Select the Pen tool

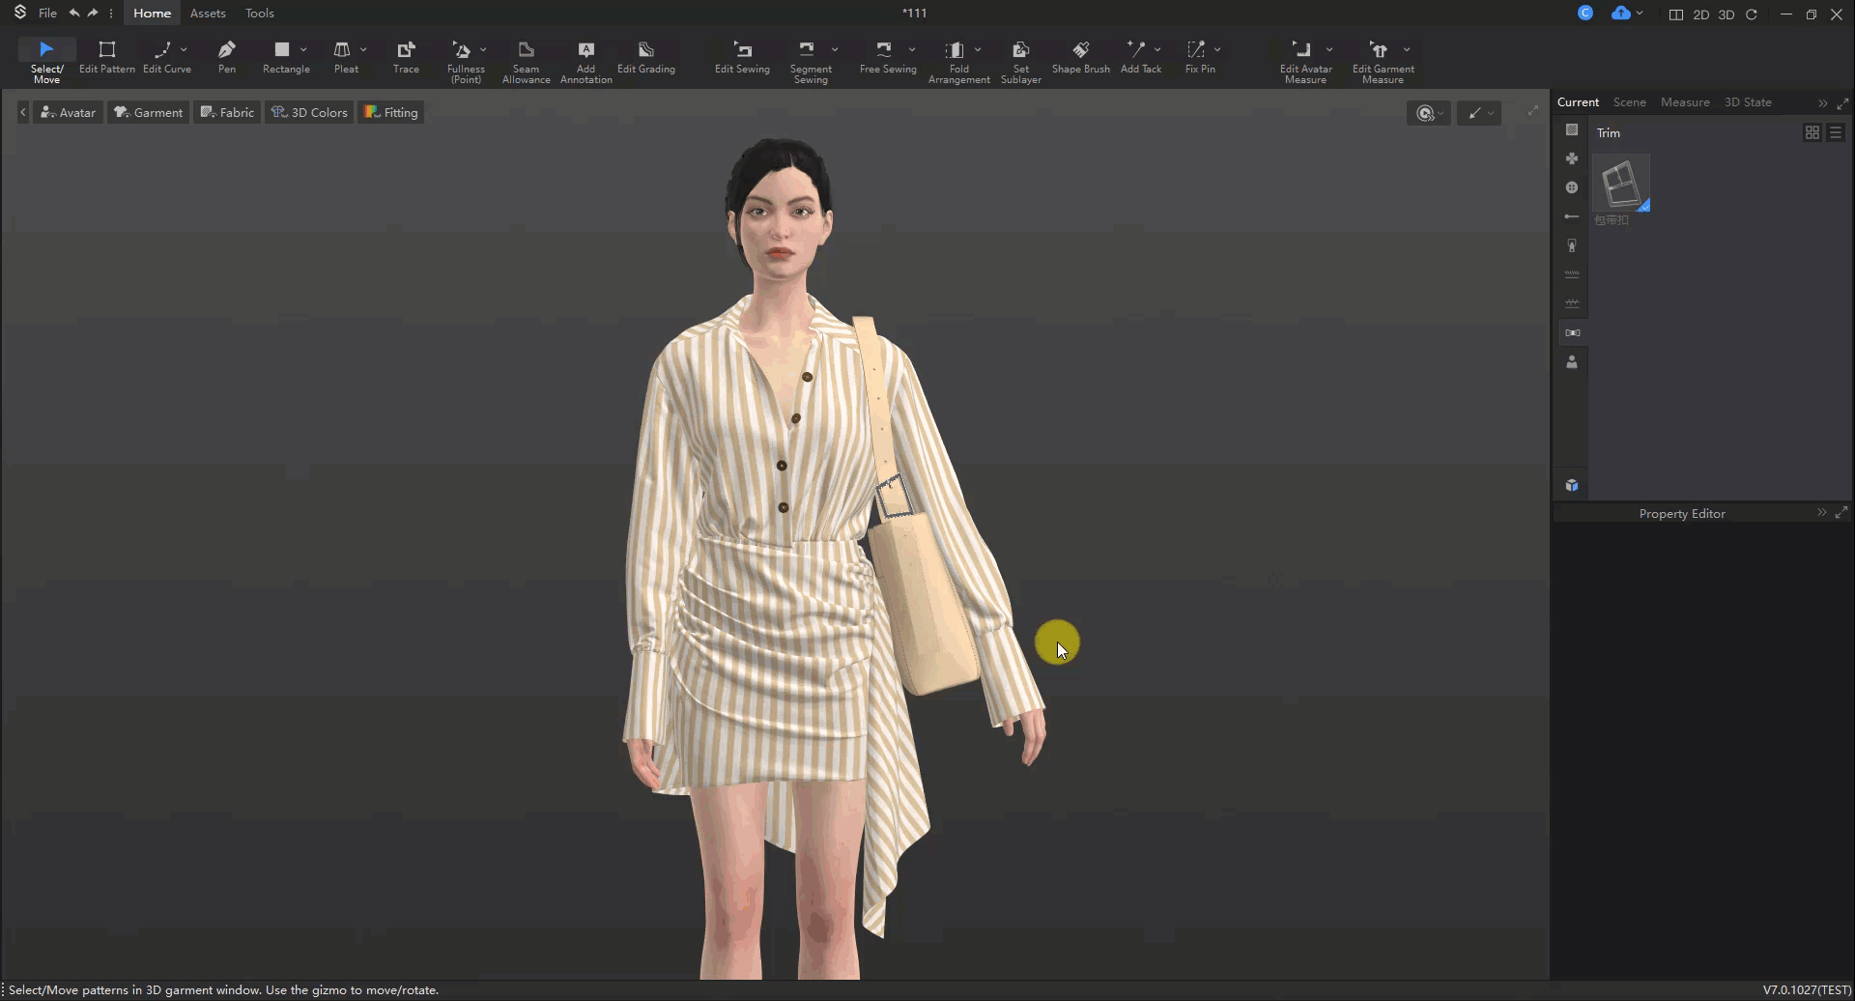(x=226, y=56)
